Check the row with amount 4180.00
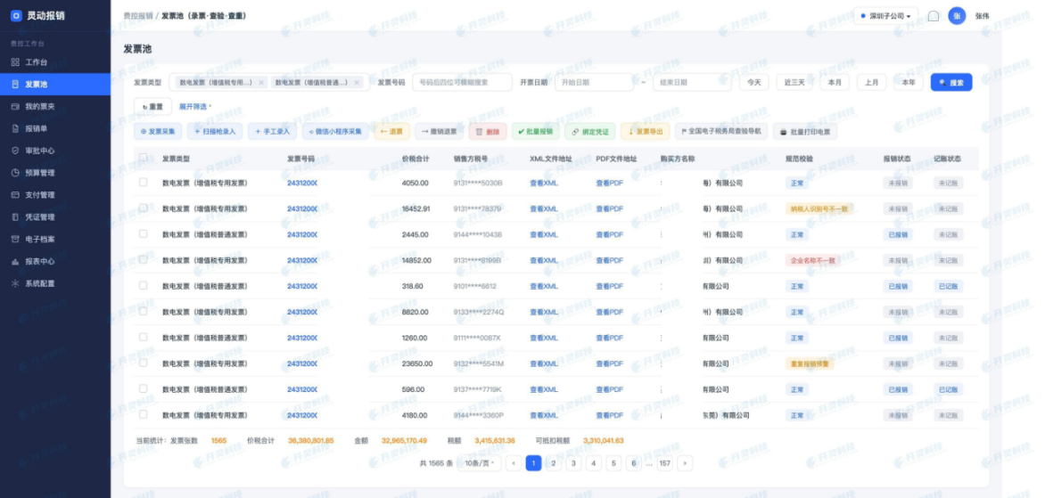 (144, 414)
